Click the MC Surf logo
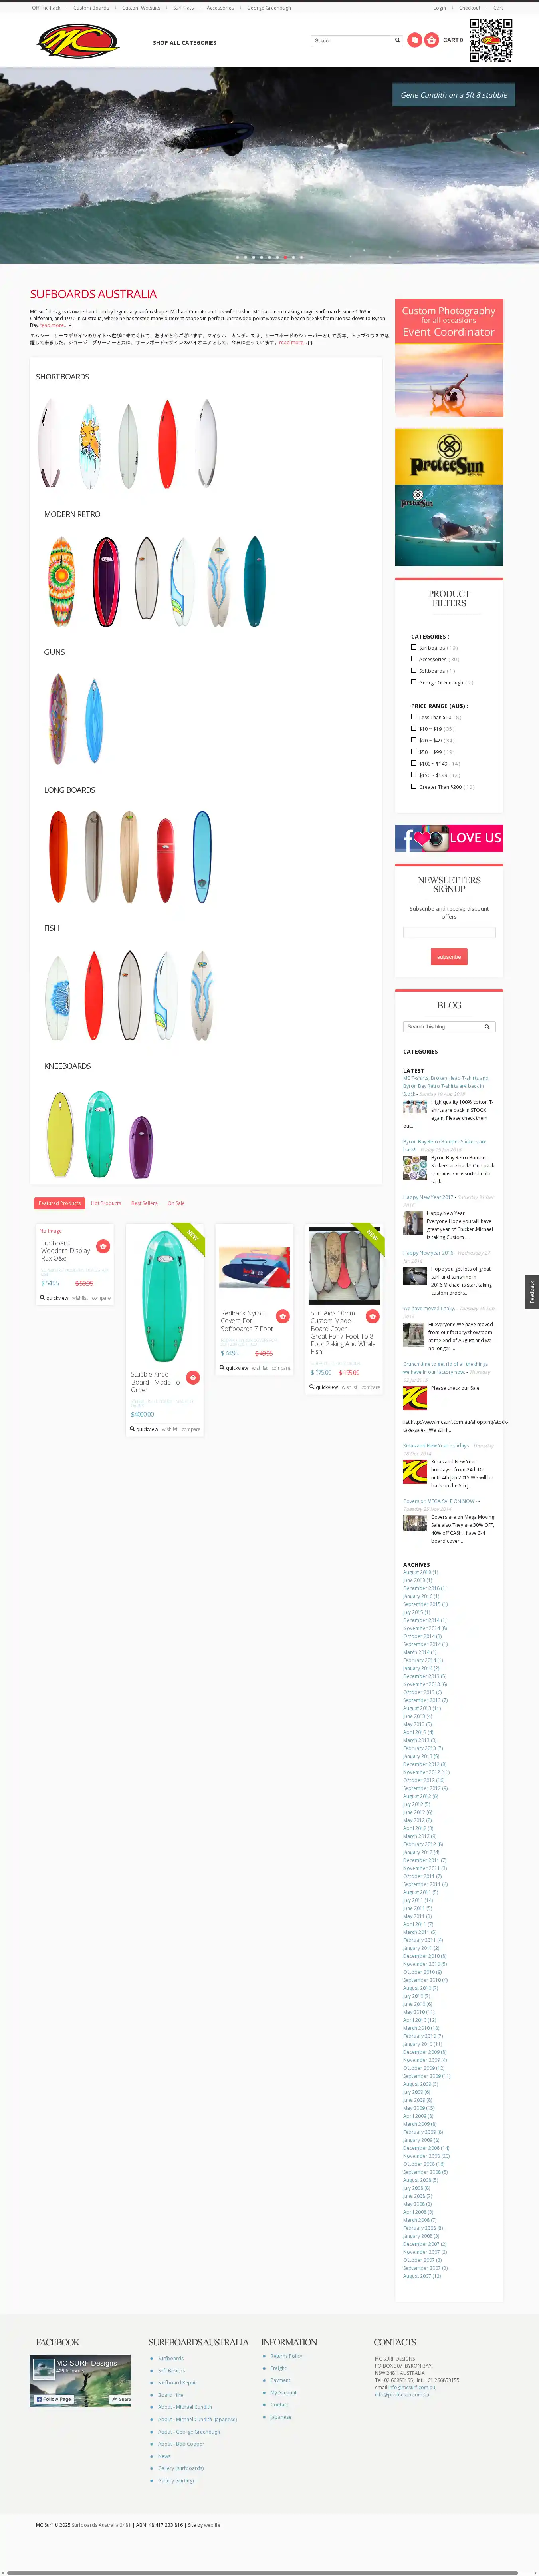This screenshot has height=2576, width=539. click(x=78, y=42)
